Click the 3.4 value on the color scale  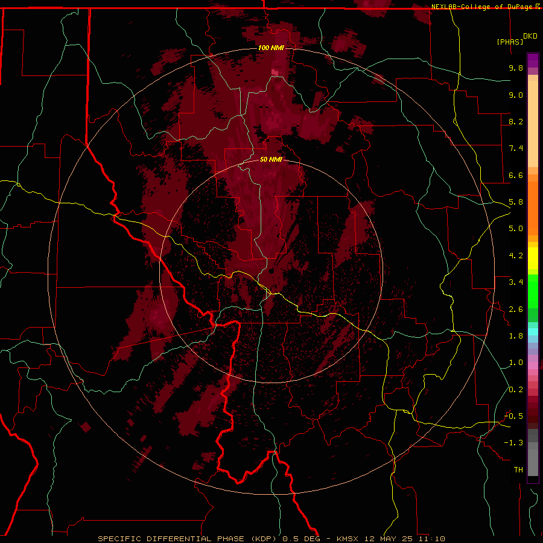tap(516, 282)
